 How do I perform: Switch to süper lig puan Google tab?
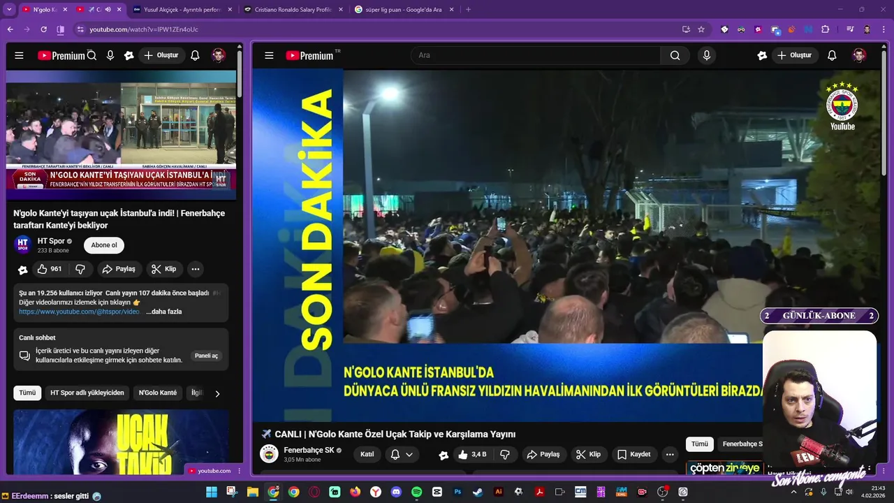(404, 10)
